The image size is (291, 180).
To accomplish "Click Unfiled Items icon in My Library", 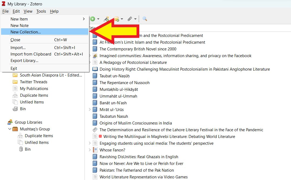I will (15, 102).
